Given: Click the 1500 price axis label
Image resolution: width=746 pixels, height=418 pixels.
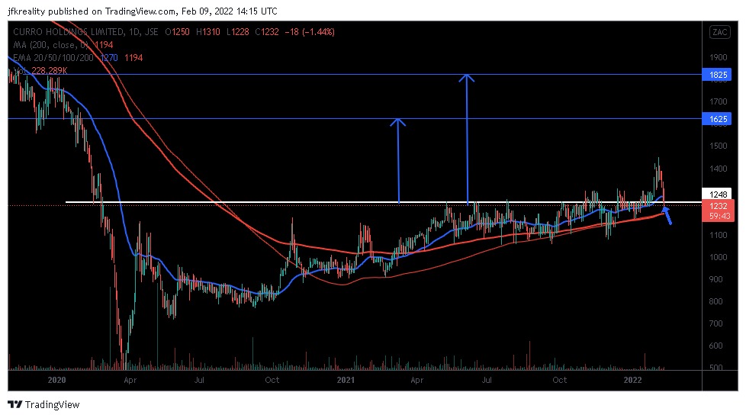Looking at the screenshot, I should coord(719,146).
